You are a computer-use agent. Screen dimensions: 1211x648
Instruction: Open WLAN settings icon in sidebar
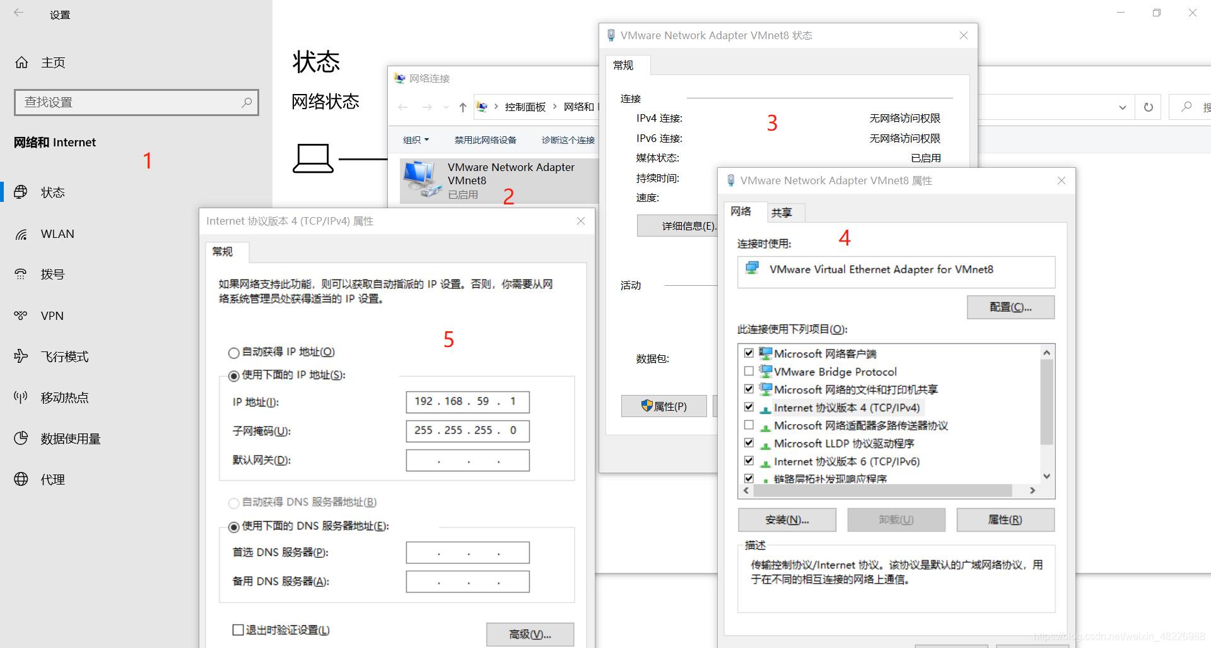pyautogui.click(x=21, y=234)
